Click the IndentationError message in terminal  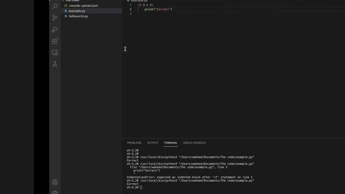(190, 177)
